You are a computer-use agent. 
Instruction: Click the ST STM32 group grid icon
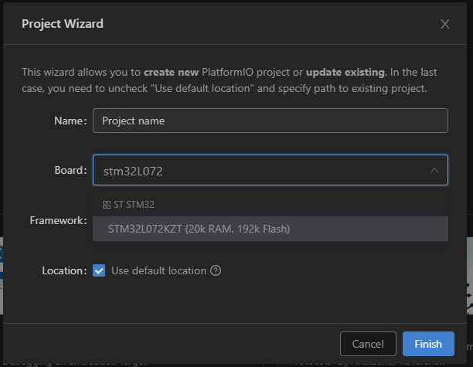[107, 205]
